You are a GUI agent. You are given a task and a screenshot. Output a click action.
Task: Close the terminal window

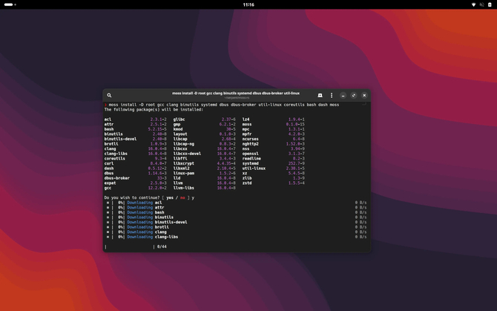[x=364, y=96]
